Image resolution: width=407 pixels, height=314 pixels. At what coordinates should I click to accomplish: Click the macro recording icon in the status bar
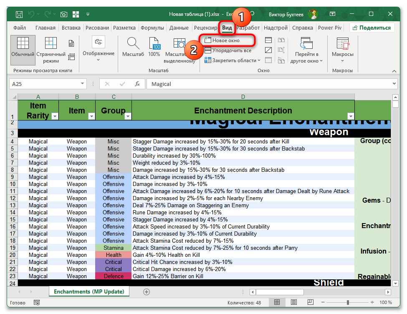click(37, 303)
